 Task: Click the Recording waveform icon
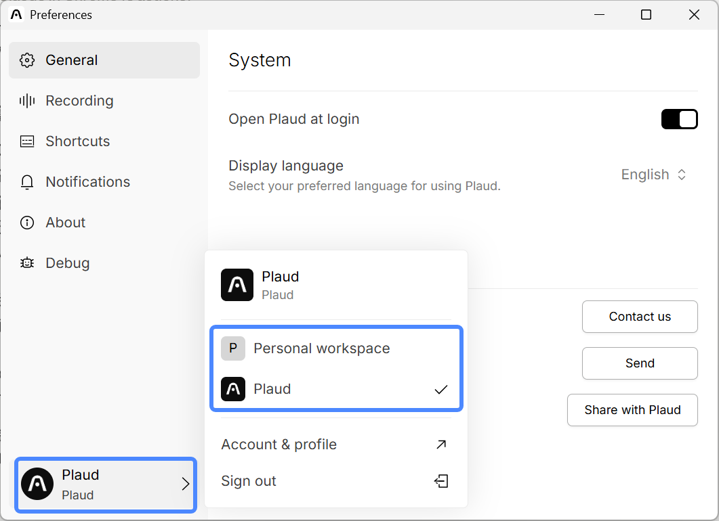[27, 101]
